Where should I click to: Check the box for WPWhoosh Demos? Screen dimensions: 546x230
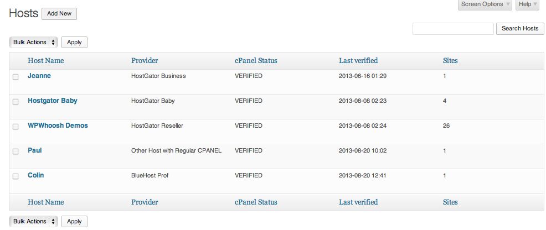[x=16, y=127]
